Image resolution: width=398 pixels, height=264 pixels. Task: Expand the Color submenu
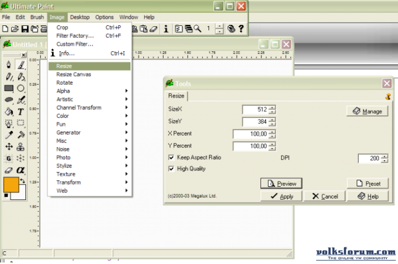90,116
